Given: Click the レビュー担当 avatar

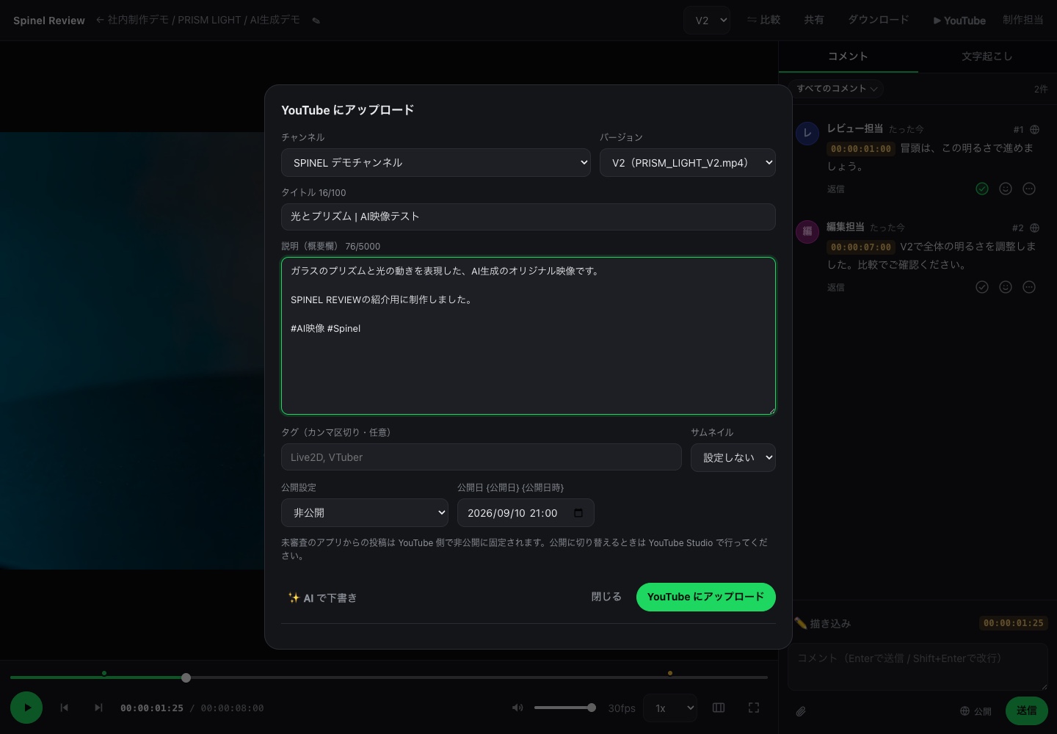Looking at the screenshot, I should click(x=807, y=134).
